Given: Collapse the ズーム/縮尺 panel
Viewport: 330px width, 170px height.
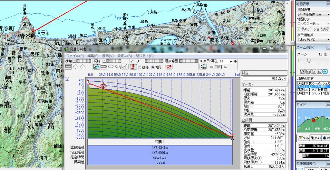Looking at the screenshot, I should click(328, 48).
